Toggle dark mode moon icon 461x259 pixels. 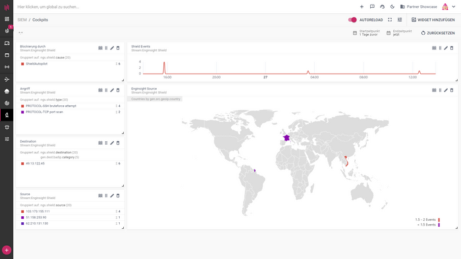click(393, 7)
